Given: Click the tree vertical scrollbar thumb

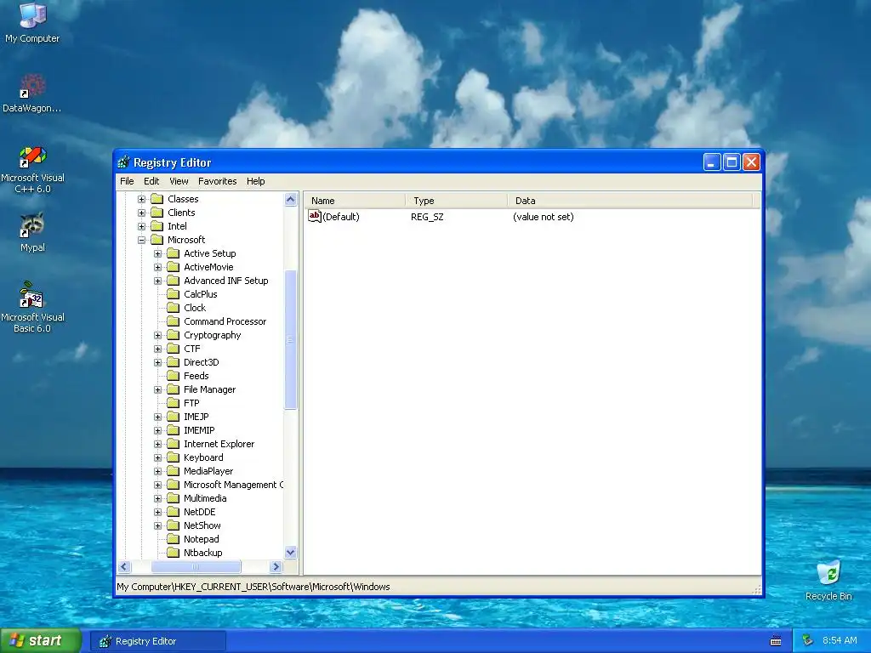Looking at the screenshot, I should pos(291,339).
